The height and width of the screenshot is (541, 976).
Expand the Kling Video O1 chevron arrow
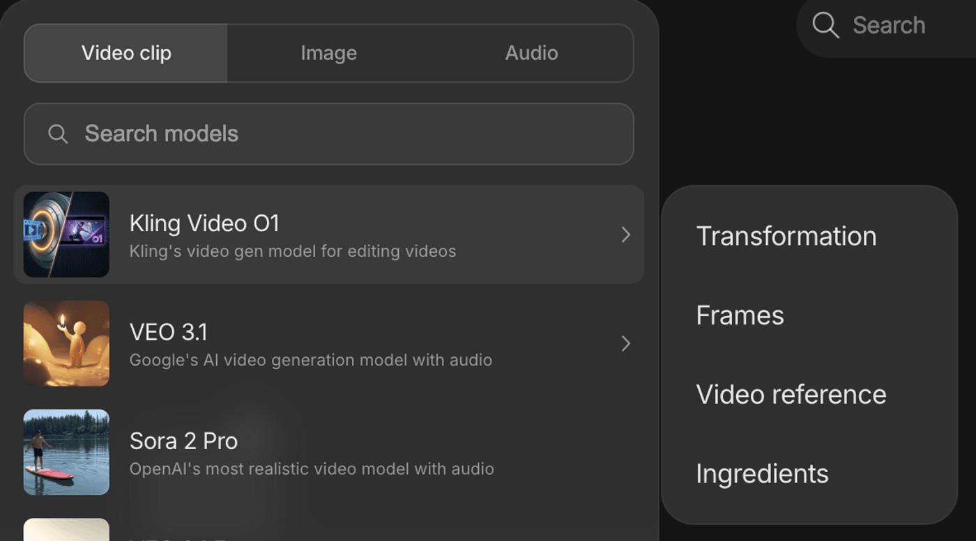pyautogui.click(x=625, y=235)
